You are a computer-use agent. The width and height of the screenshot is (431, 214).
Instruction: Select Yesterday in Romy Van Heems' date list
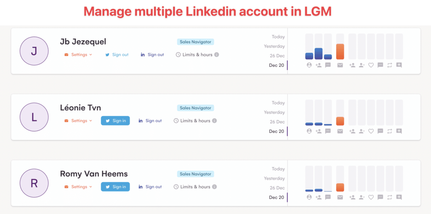click(274, 178)
